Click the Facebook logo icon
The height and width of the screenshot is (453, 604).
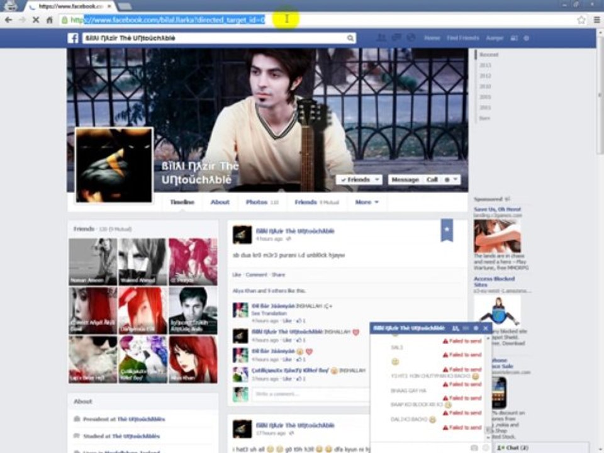tap(73, 38)
